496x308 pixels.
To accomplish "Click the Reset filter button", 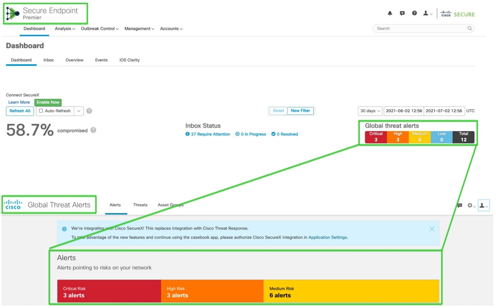I will pos(278,111).
